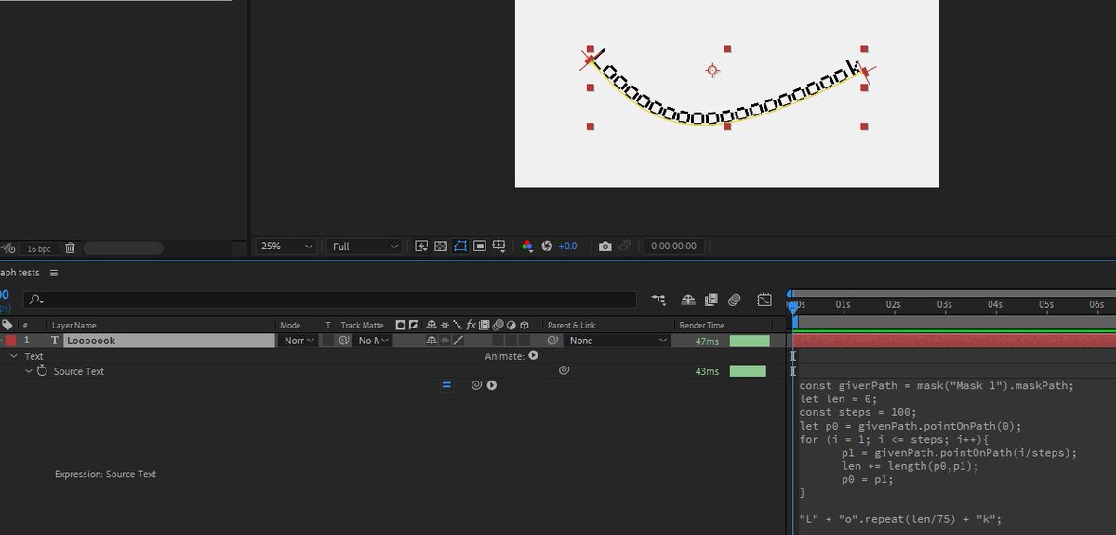This screenshot has width=1116, height=535.
Task: Toggle the Source Text stopwatch
Action: 42,371
